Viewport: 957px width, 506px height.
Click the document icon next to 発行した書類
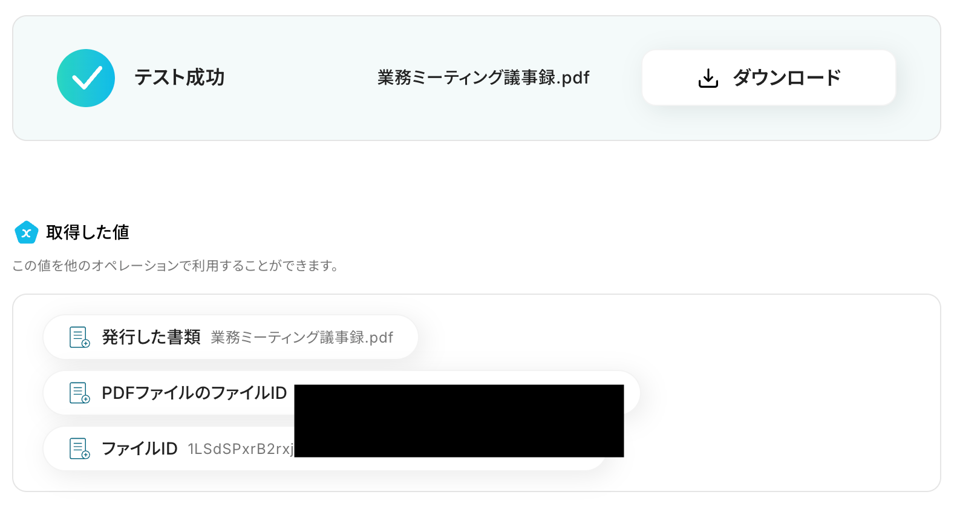point(80,337)
